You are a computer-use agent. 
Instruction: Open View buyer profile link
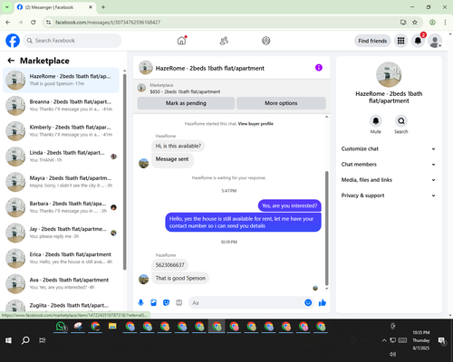255,124
